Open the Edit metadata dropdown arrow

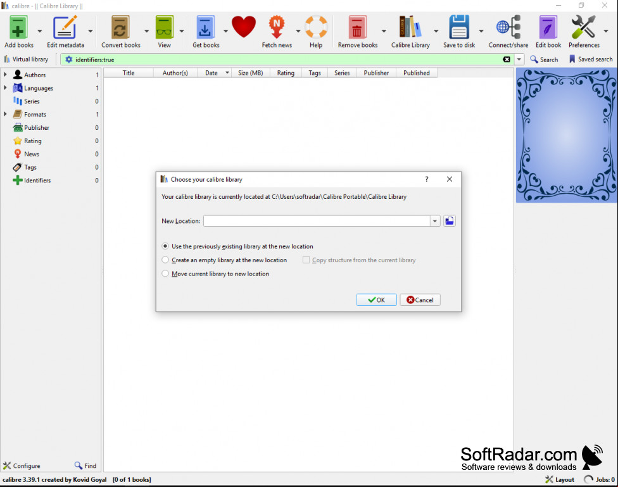coord(91,31)
